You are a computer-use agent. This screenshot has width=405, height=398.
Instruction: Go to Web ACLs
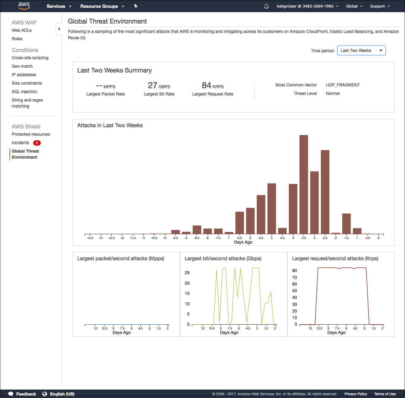[21, 30]
